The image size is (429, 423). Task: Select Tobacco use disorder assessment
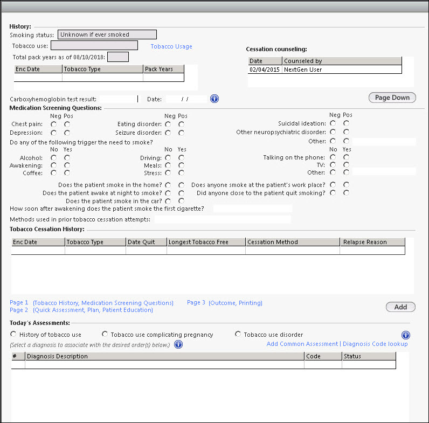point(238,334)
